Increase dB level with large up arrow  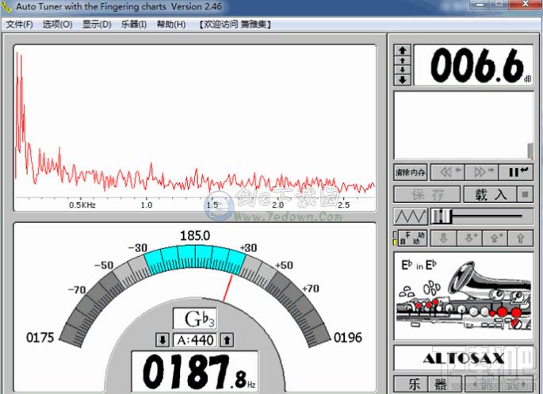click(x=402, y=50)
